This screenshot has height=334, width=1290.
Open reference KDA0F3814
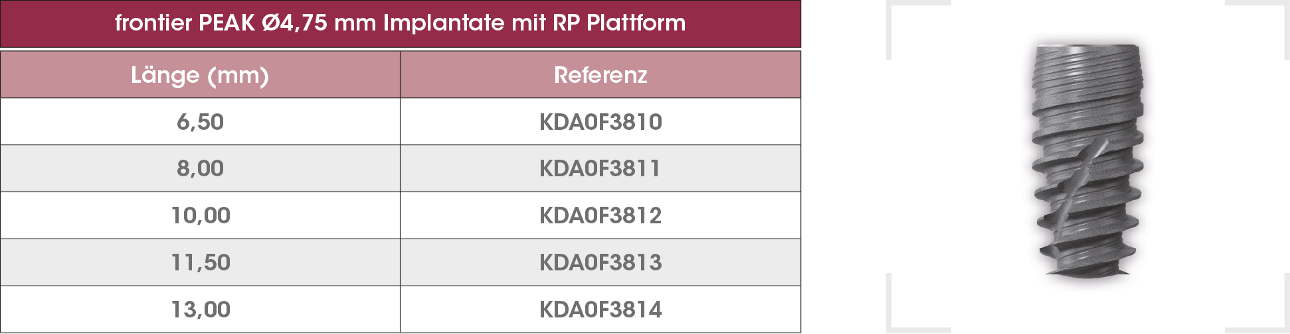pyautogui.click(x=600, y=309)
